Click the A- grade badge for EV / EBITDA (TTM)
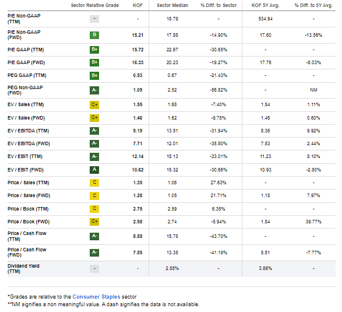The height and width of the screenshot is (312, 342). click(94, 131)
